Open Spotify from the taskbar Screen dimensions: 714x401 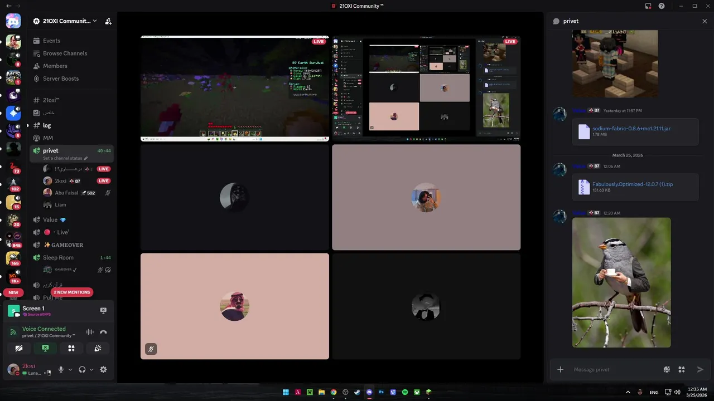pos(405,392)
